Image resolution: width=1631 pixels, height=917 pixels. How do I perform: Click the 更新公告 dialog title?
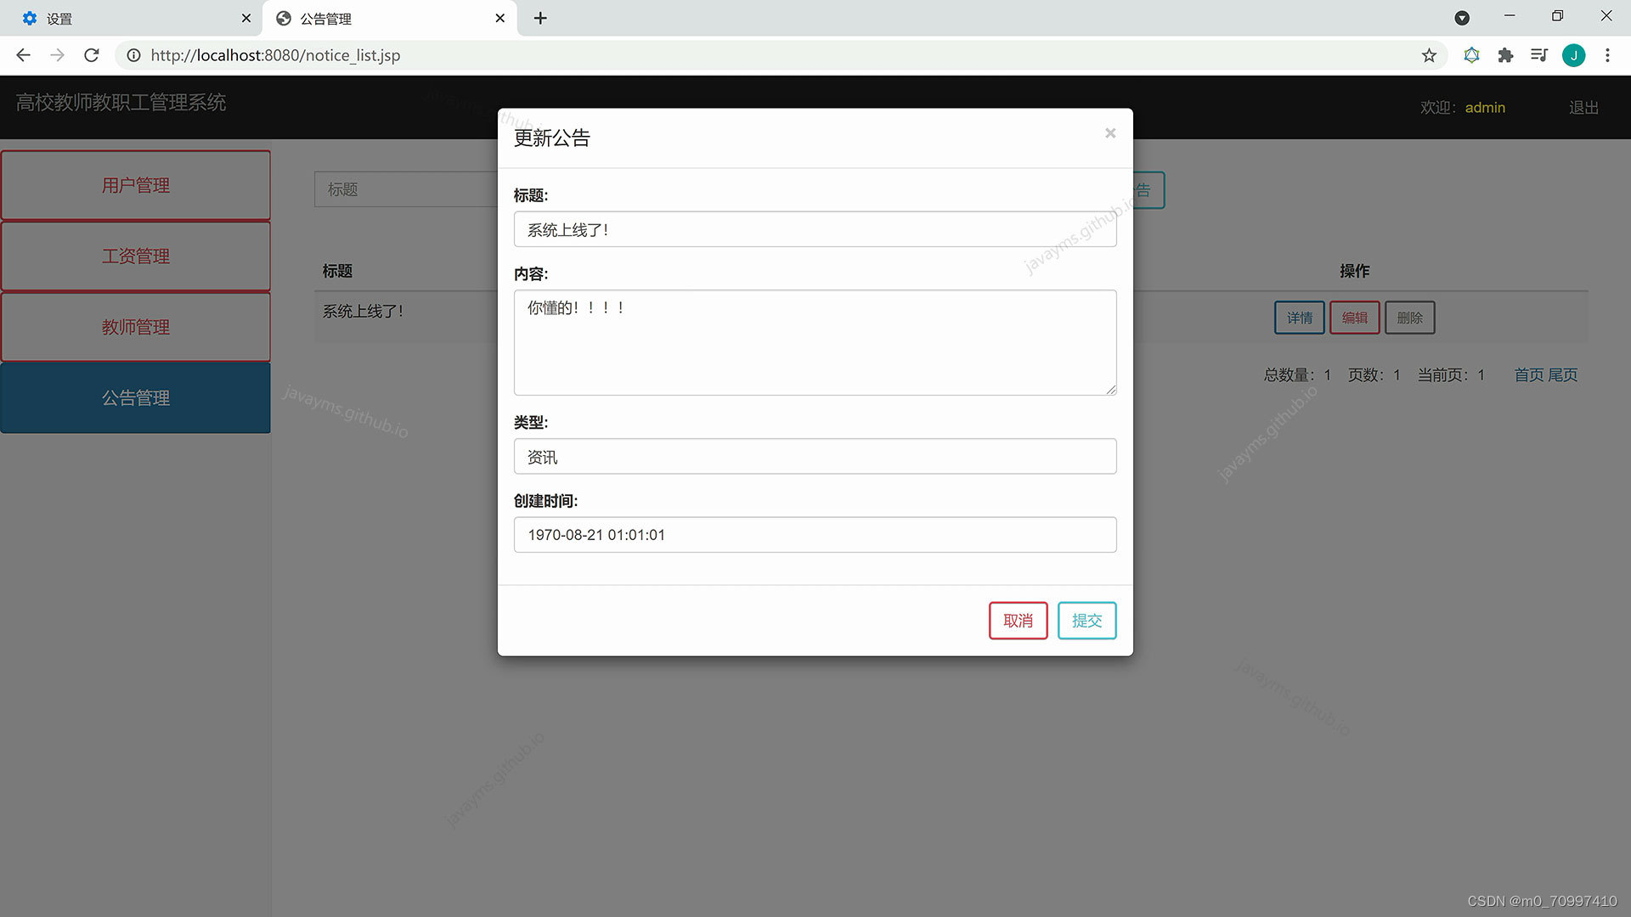coord(551,138)
